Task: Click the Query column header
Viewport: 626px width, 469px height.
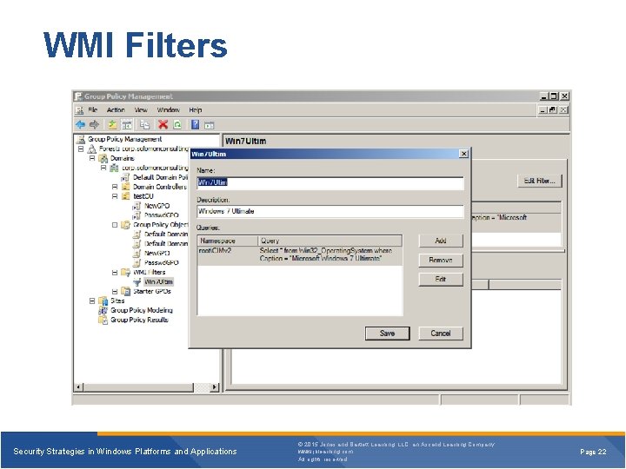Action: [330, 241]
